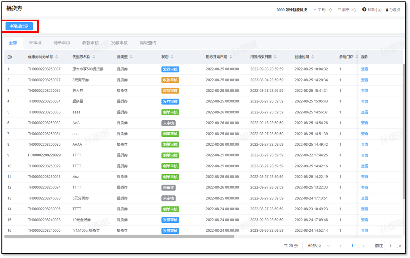
Task: Click 查看 for the 8元商品券 row
Action: 364,80
